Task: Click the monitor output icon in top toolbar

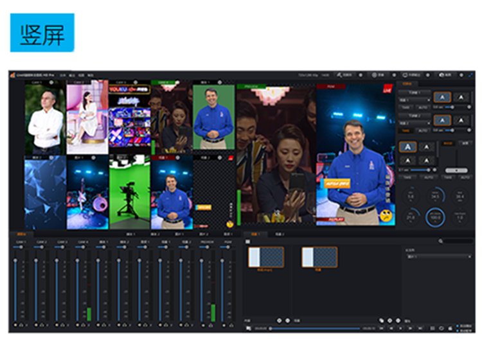Action: click(406, 75)
